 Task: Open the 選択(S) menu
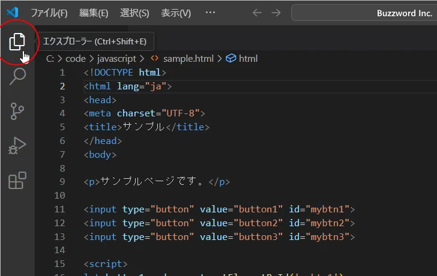pos(134,13)
